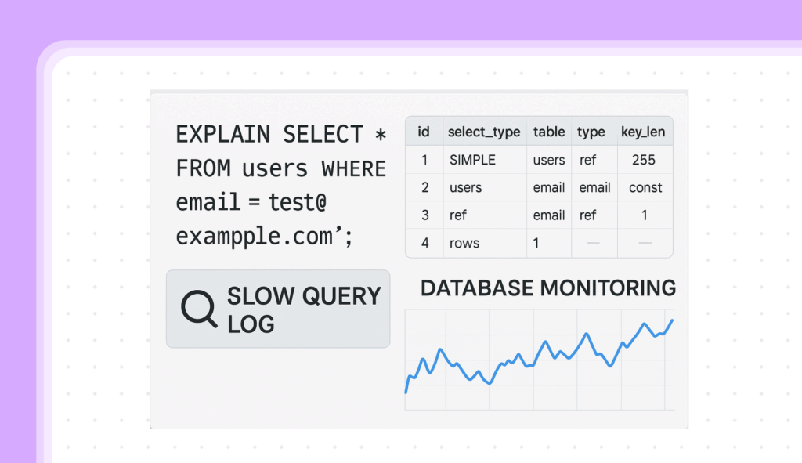Screen dimensions: 802x463
Task: Switch to the DATABASE MONITORING view
Action: pos(548,288)
